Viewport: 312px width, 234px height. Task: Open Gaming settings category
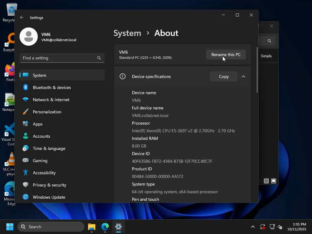pos(40,161)
